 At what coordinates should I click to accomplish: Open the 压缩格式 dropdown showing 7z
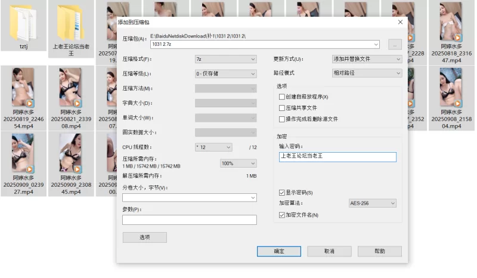(x=225, y=59)
